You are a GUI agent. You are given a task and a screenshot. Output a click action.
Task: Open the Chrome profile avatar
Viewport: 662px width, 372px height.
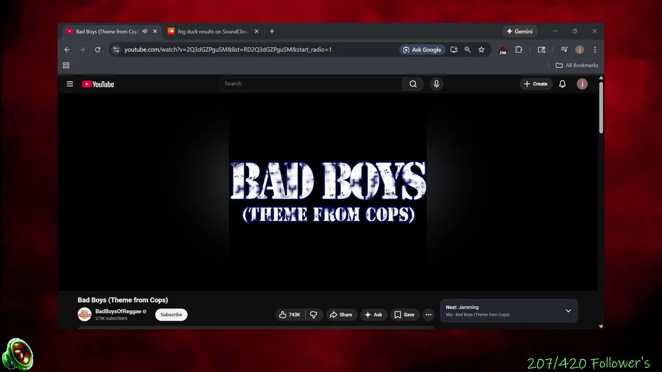[580, 50]
